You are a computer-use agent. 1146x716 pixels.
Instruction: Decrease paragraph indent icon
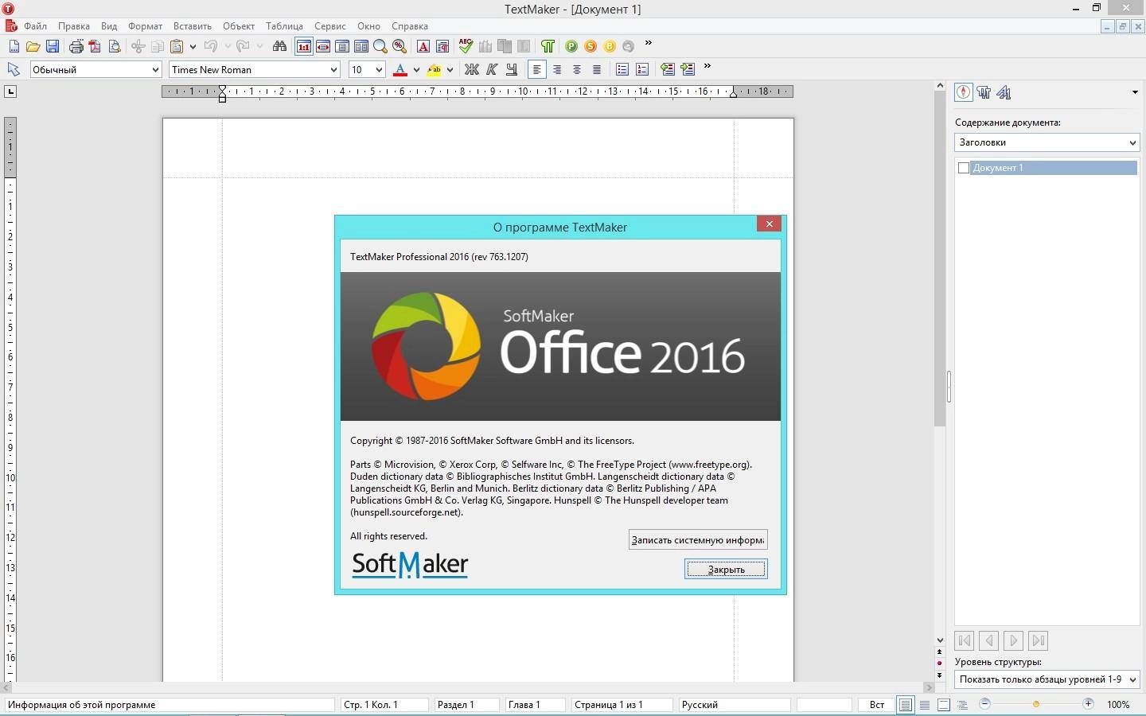click(668, 70)
